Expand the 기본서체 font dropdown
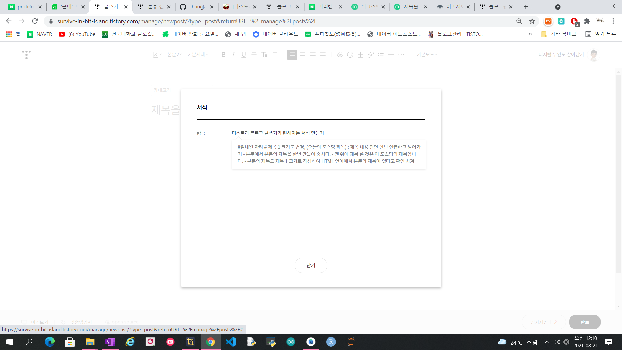This screenshot has width=622, height=350. (198, 55)
